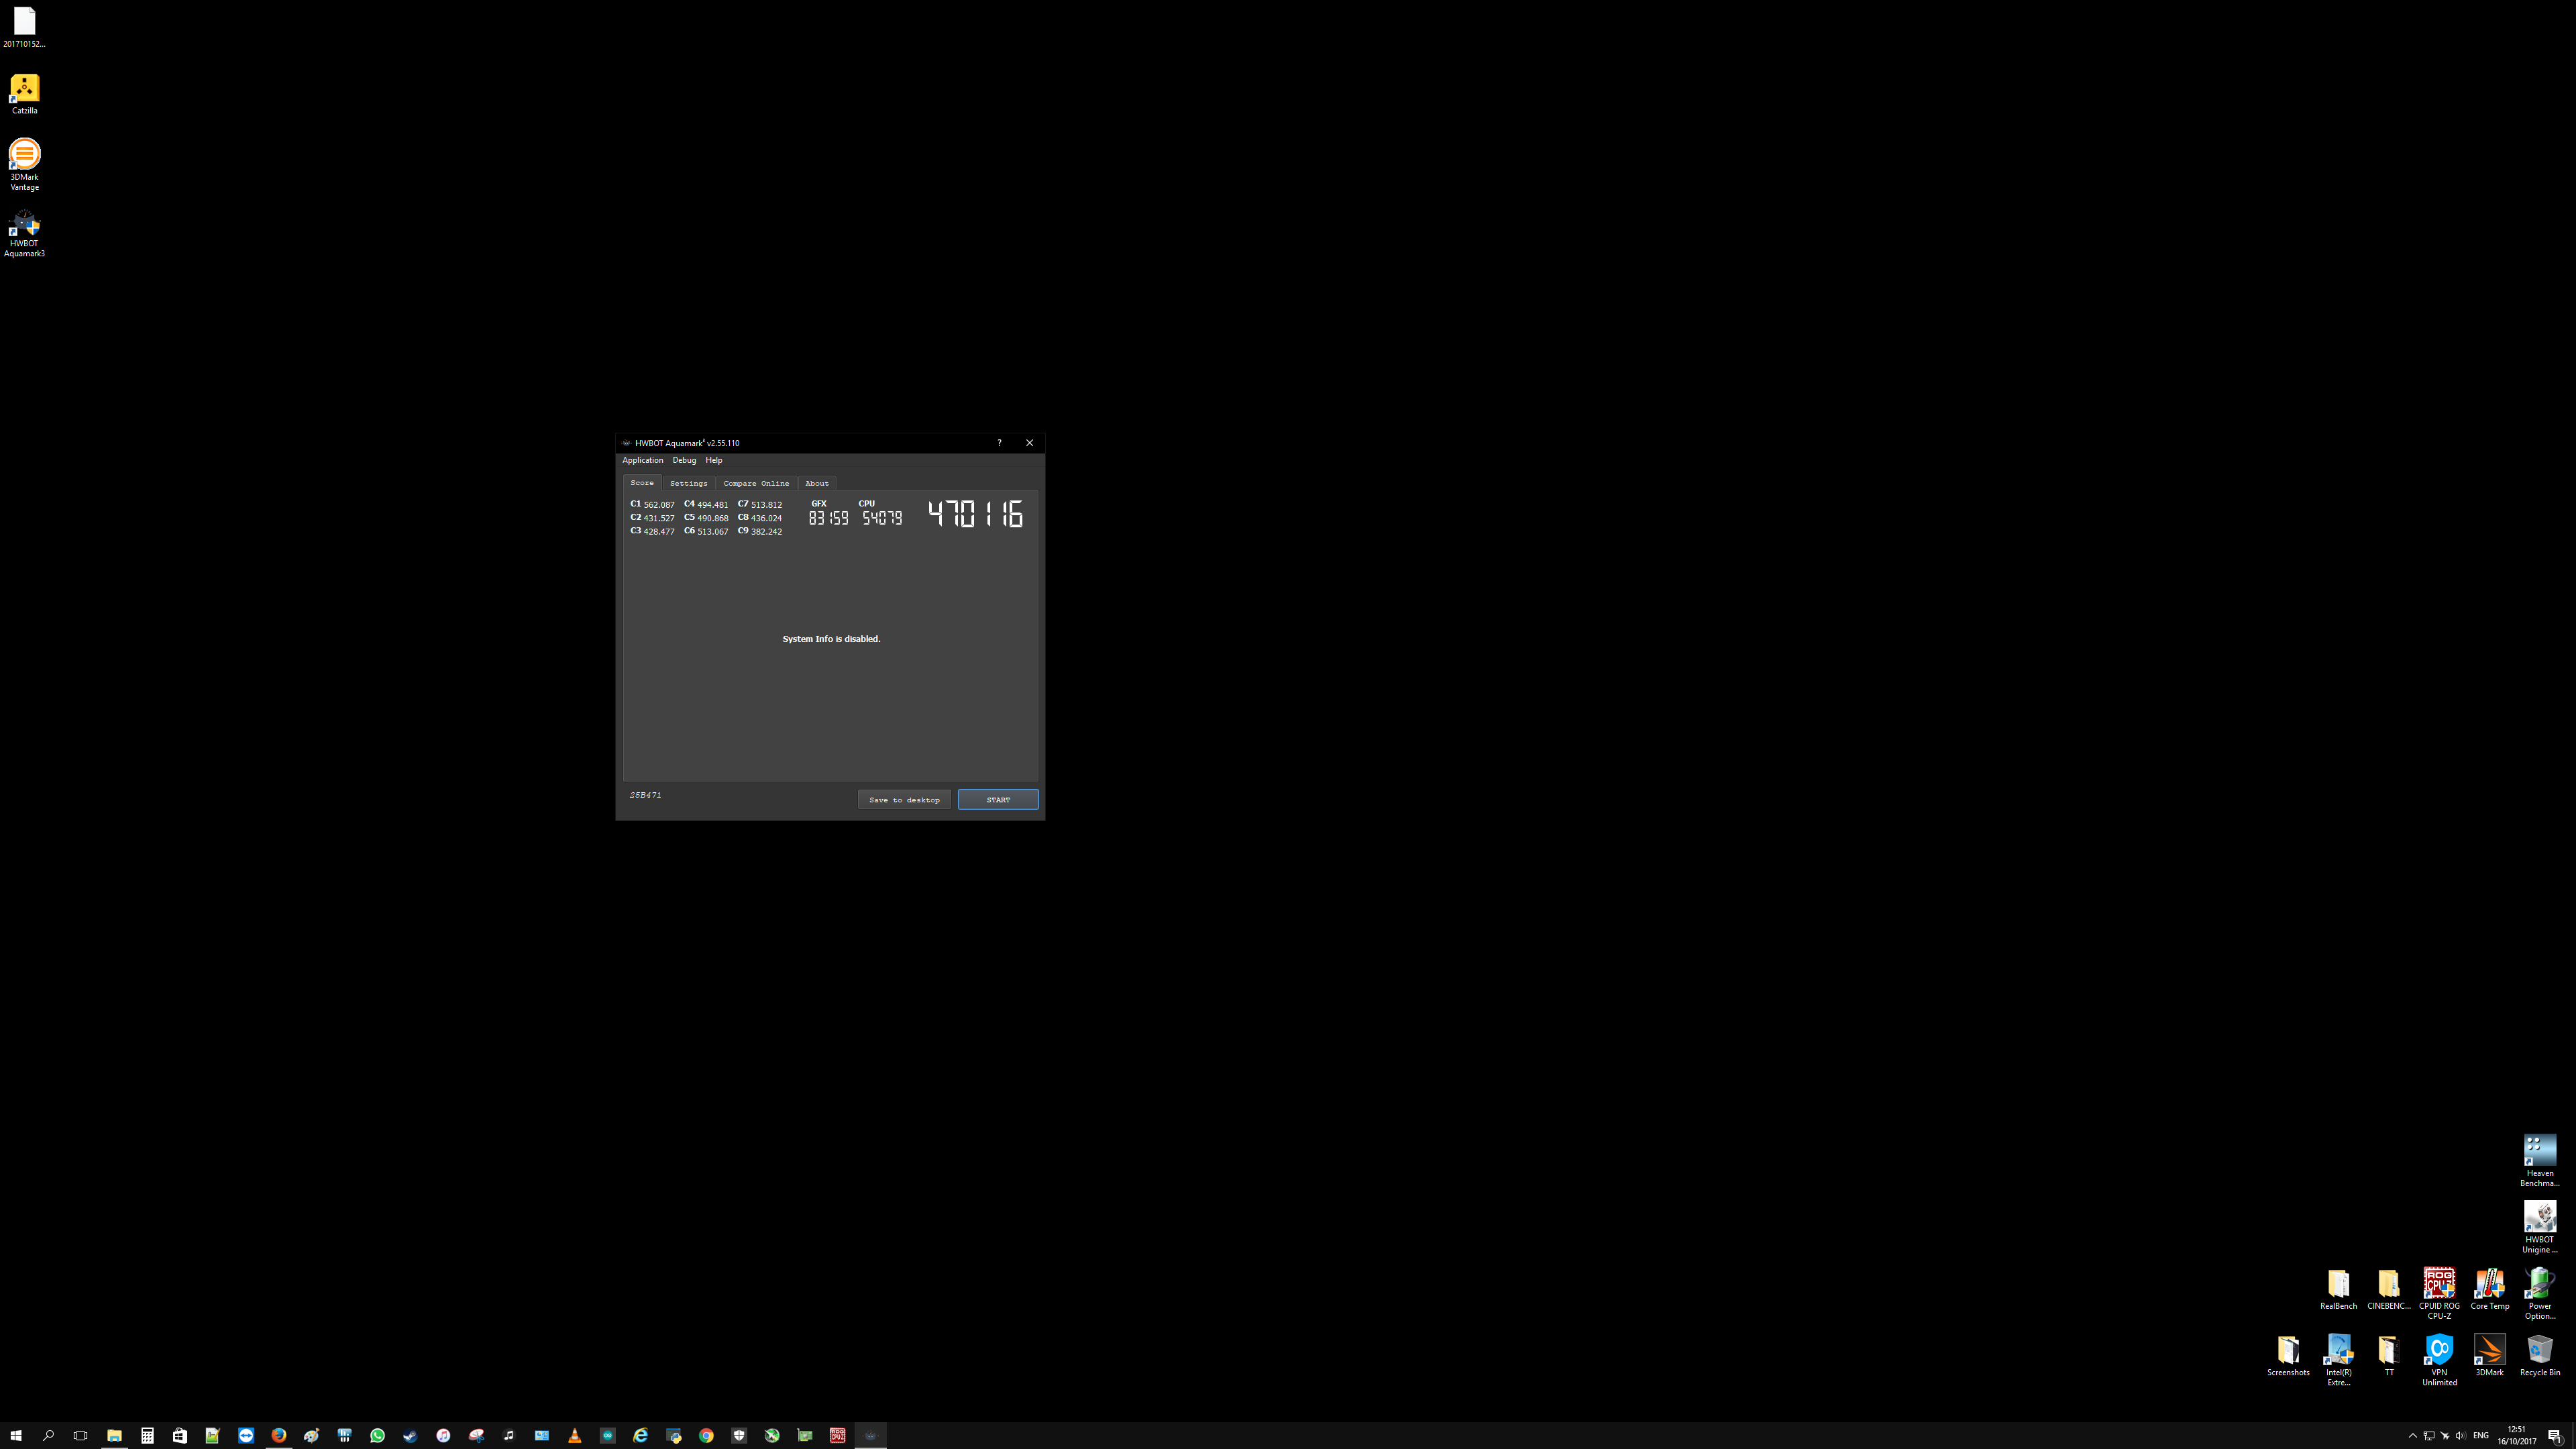The image size is (2576, 1449).
Task: Click the START benchmark button
Action: click(997, 799)
